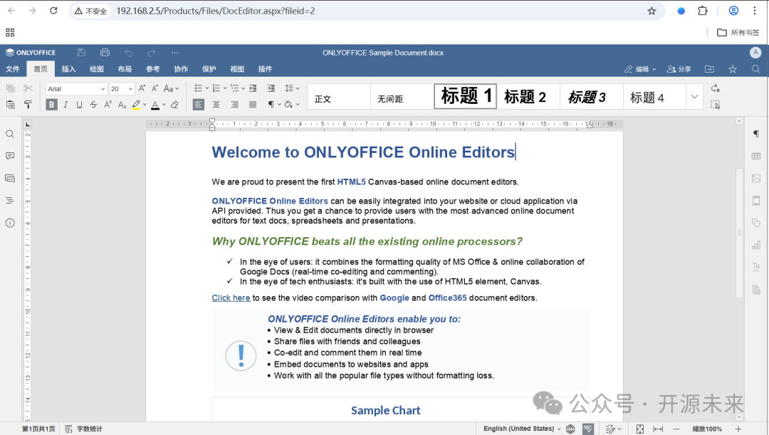Apply the 标题 2 heading style
The image size is (769, 435).
pos(526,96)
